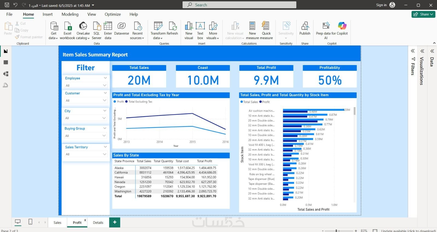This screenshot has height=232, width=437.
Task: Open the Employee slicer dropdown
Action: point(86,85)
